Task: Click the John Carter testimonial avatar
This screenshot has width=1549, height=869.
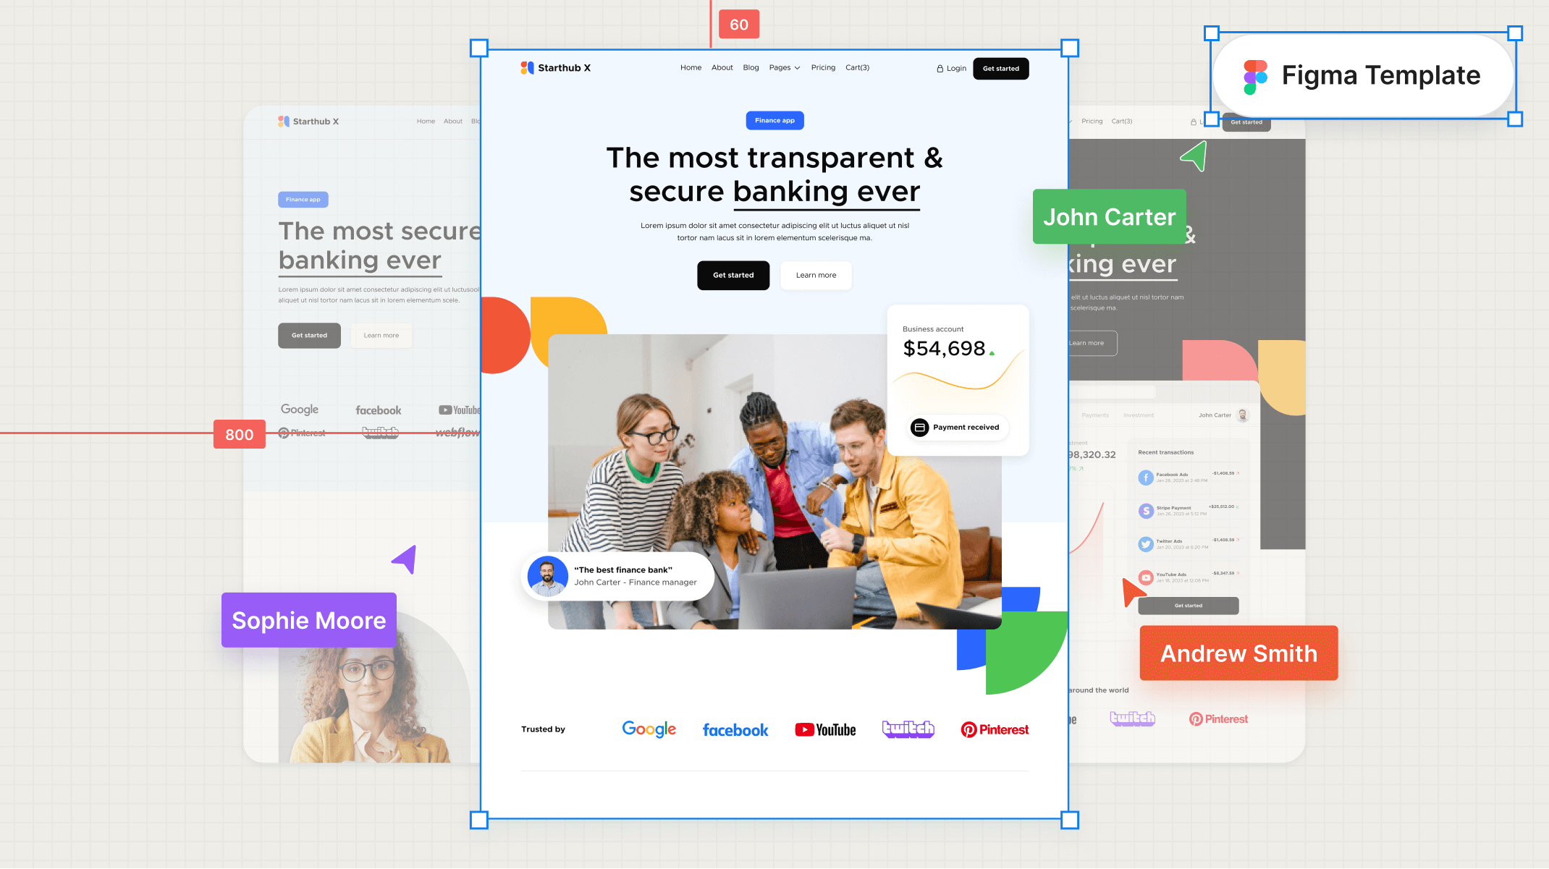Action: pyautogui.click(x=546, y=577)
